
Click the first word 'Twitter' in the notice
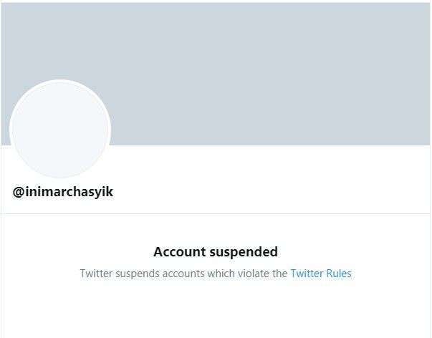pyautogui.click(x=96, y=274)
